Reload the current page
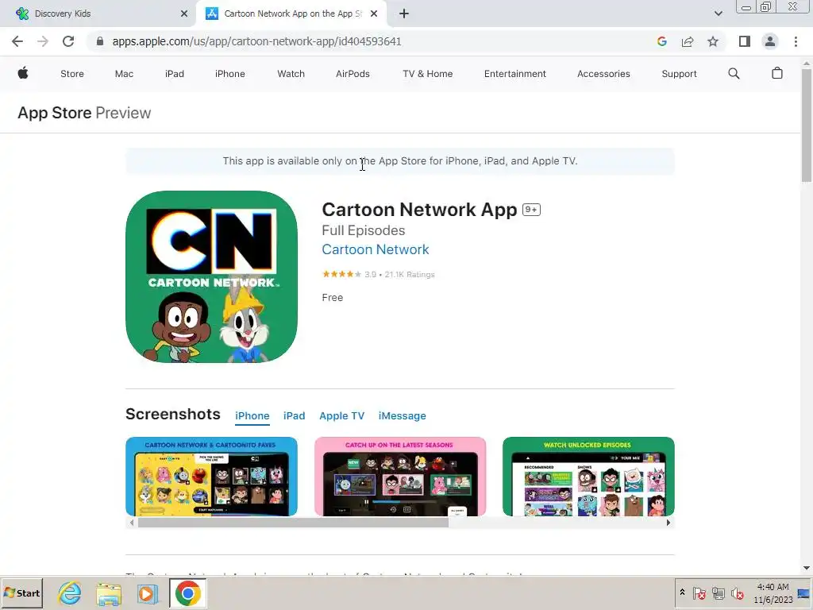Screen dimensions: 813x610 click(68, 41)
